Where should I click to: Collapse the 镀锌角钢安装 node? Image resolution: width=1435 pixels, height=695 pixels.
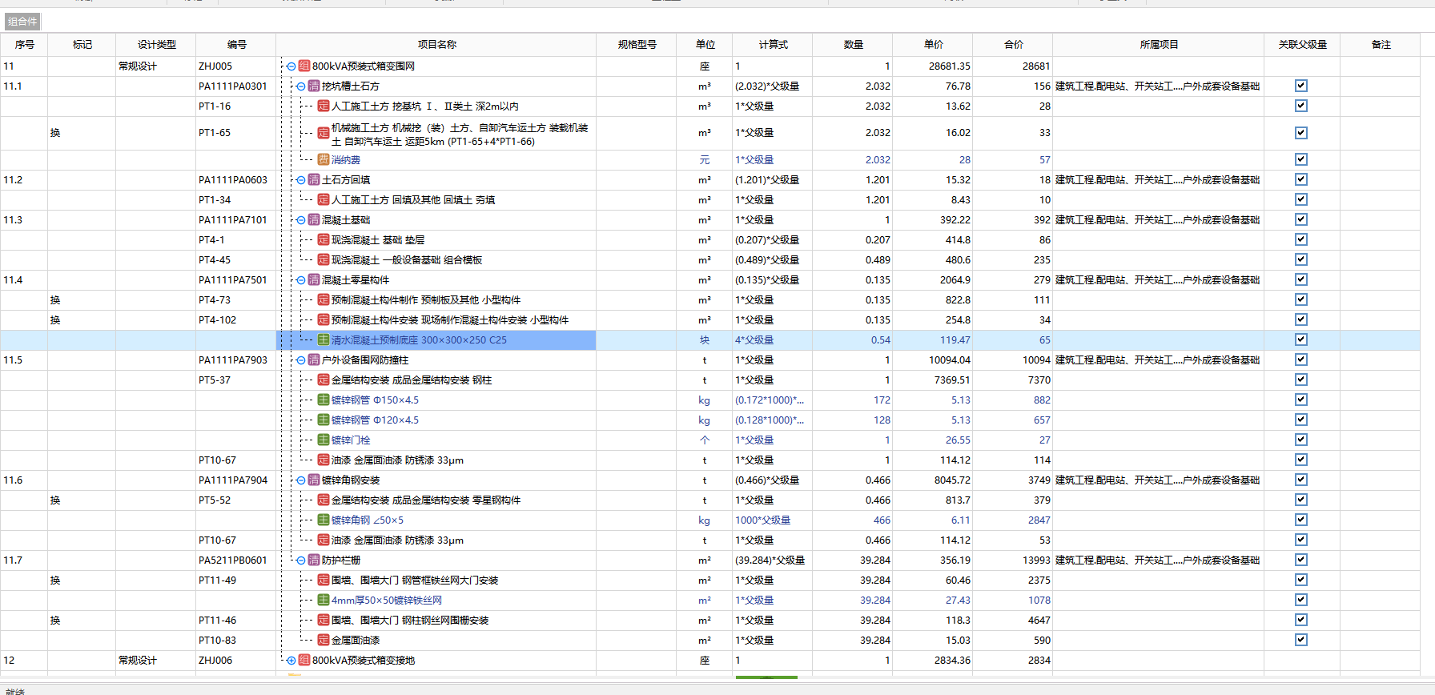tap(301, 480)
